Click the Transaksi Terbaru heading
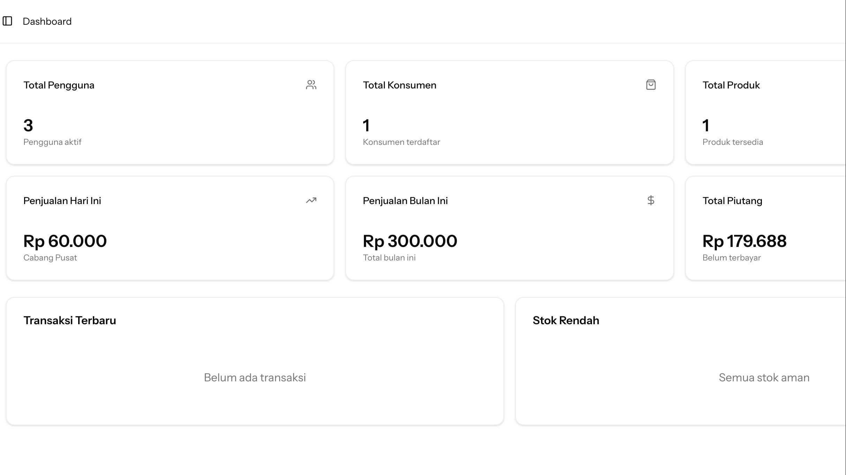846x475 pixels. (x=69, y=320)
